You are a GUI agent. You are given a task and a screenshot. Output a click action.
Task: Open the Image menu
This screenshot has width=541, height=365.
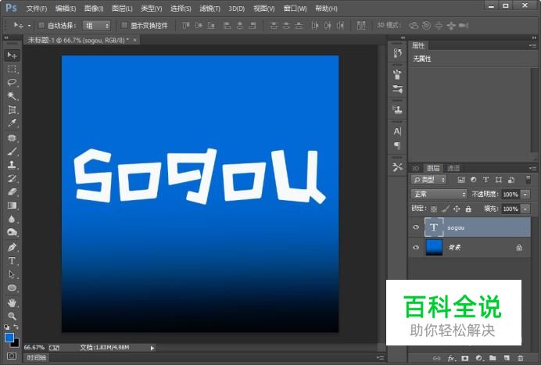coord(94,9)
